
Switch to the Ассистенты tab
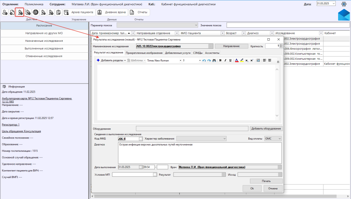pyautogui.click(x=212, y=53)
